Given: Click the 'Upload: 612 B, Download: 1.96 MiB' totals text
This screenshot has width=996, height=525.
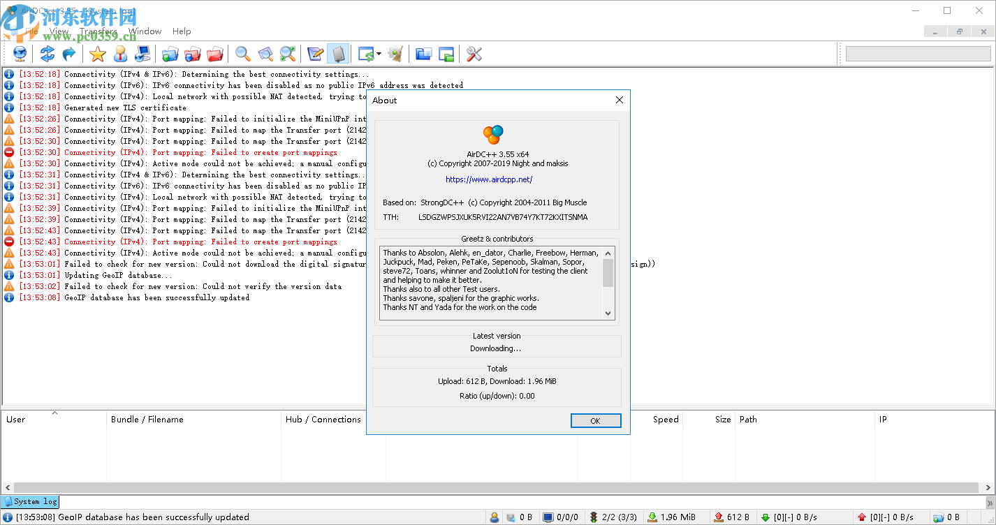Looking at the screenshot, I should click(497, 381).
